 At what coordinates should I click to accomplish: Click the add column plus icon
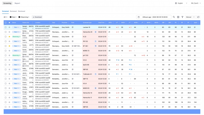178,17
